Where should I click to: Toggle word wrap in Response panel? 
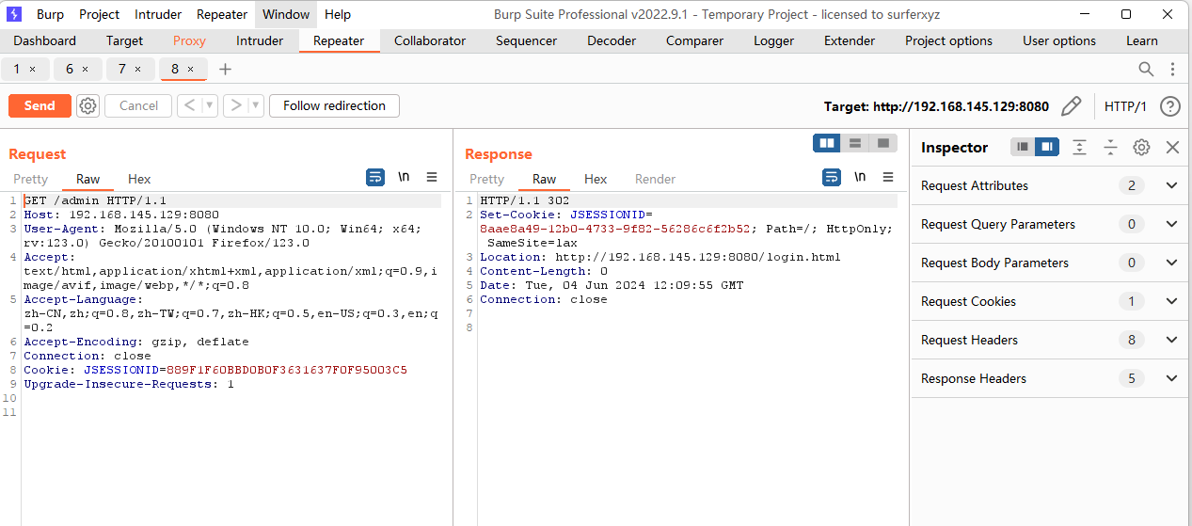(832, 177)
